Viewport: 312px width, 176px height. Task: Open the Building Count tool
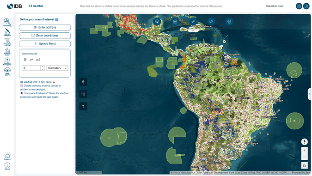[x=7, y=52]
